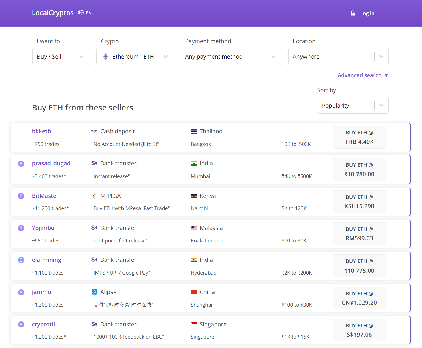
Task: Click the India flag next to Mumbai
Action: (194, 163)
